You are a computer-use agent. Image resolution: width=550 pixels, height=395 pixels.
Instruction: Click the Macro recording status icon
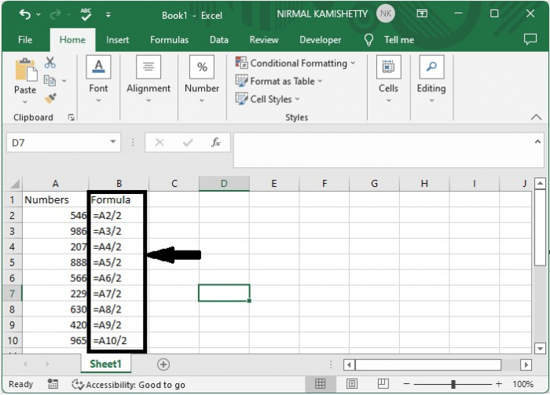click(x=53, y=384)
